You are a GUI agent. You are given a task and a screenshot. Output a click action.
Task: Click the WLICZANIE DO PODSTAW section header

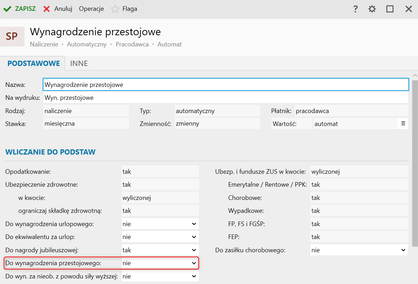[x=50, y=152]
